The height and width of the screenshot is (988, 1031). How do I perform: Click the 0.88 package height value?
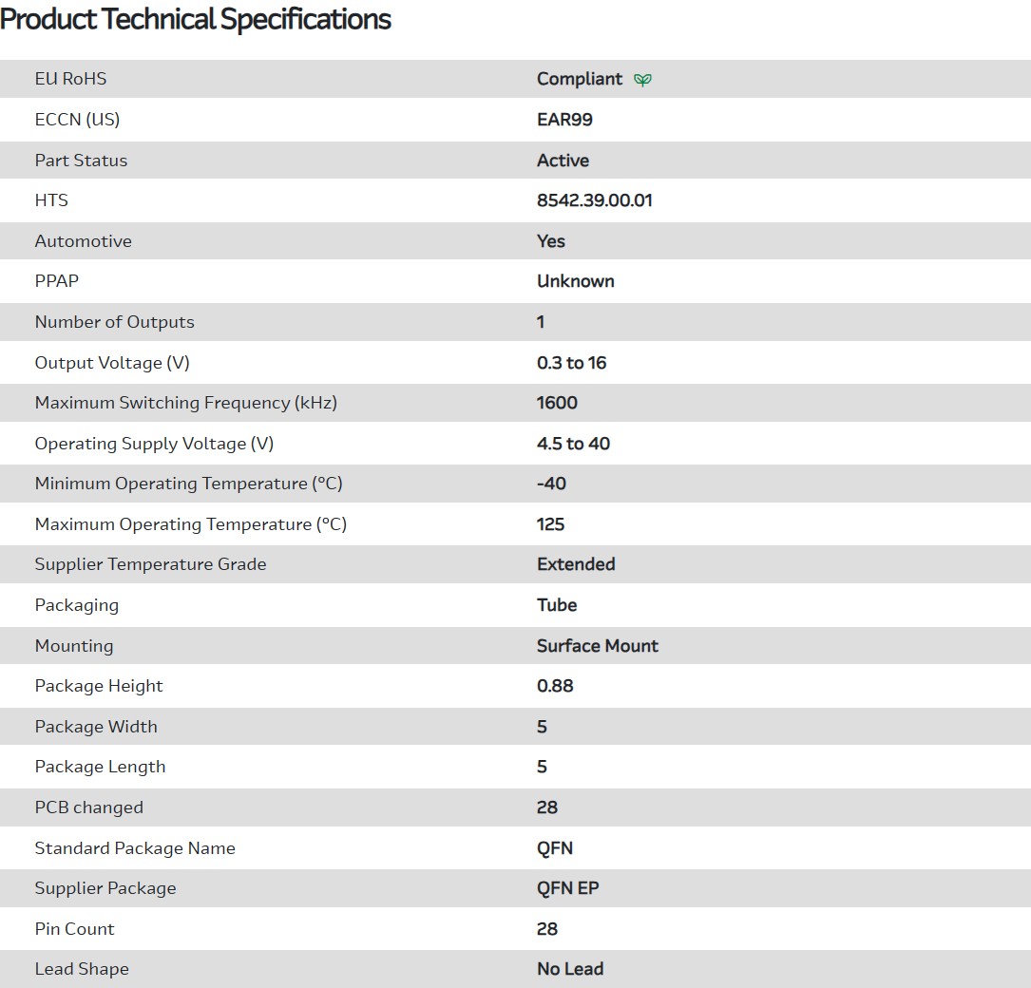555,686
